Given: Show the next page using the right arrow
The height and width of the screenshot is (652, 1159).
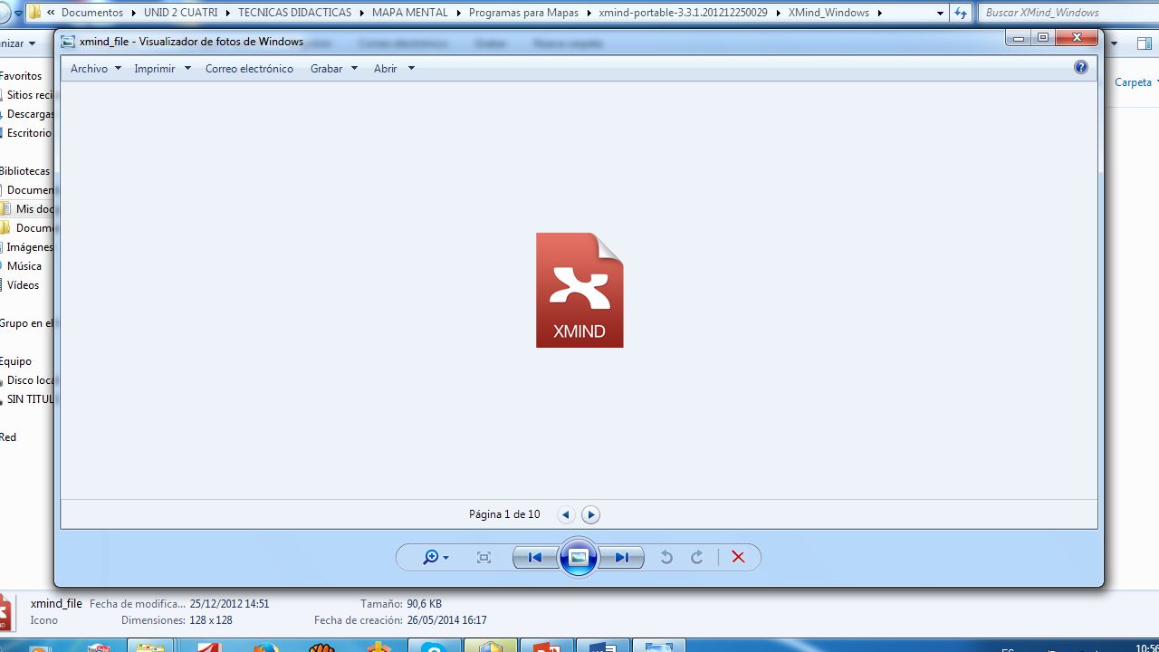Looking at the screenshot, I should (x=590, y=514).
